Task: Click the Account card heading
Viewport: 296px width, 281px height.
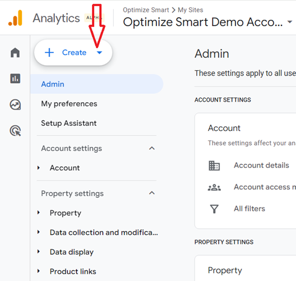Action: 224,128
